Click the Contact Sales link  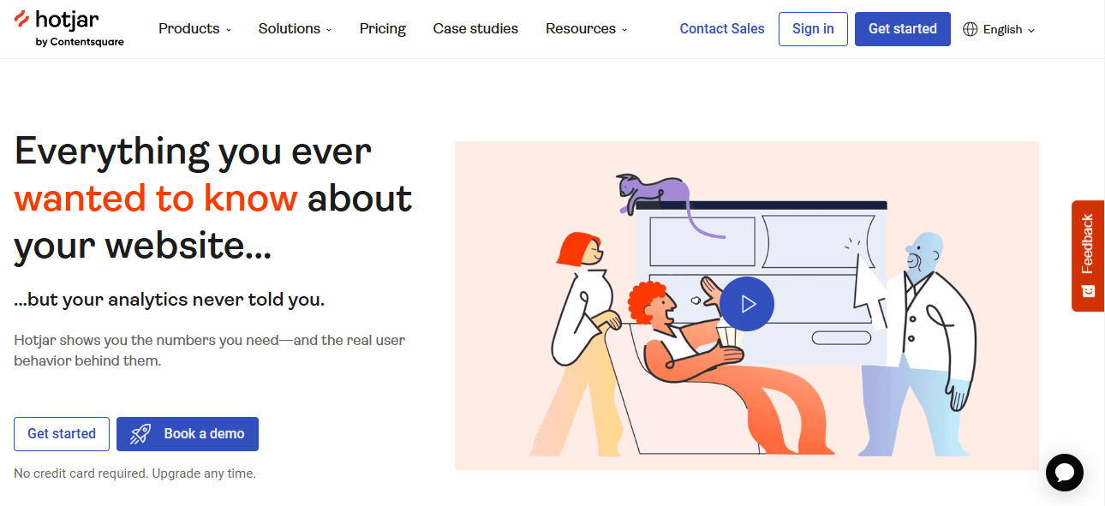point(722,29)
